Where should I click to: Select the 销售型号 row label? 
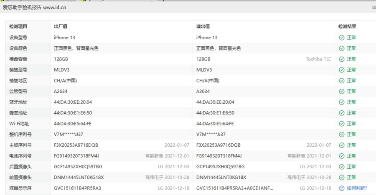click(x=18, y=70)
